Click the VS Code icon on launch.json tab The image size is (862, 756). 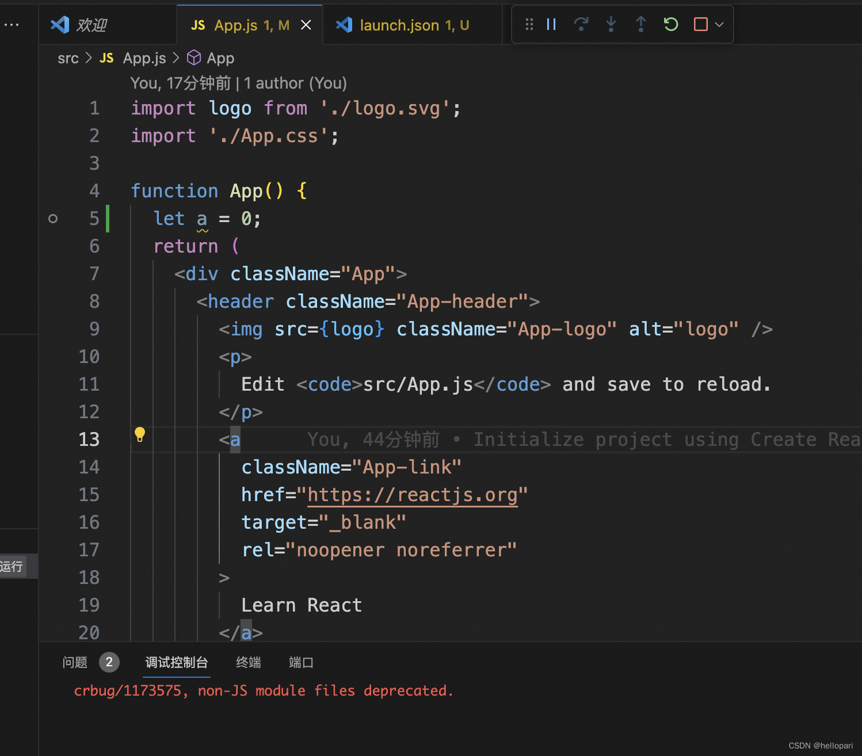344,25
